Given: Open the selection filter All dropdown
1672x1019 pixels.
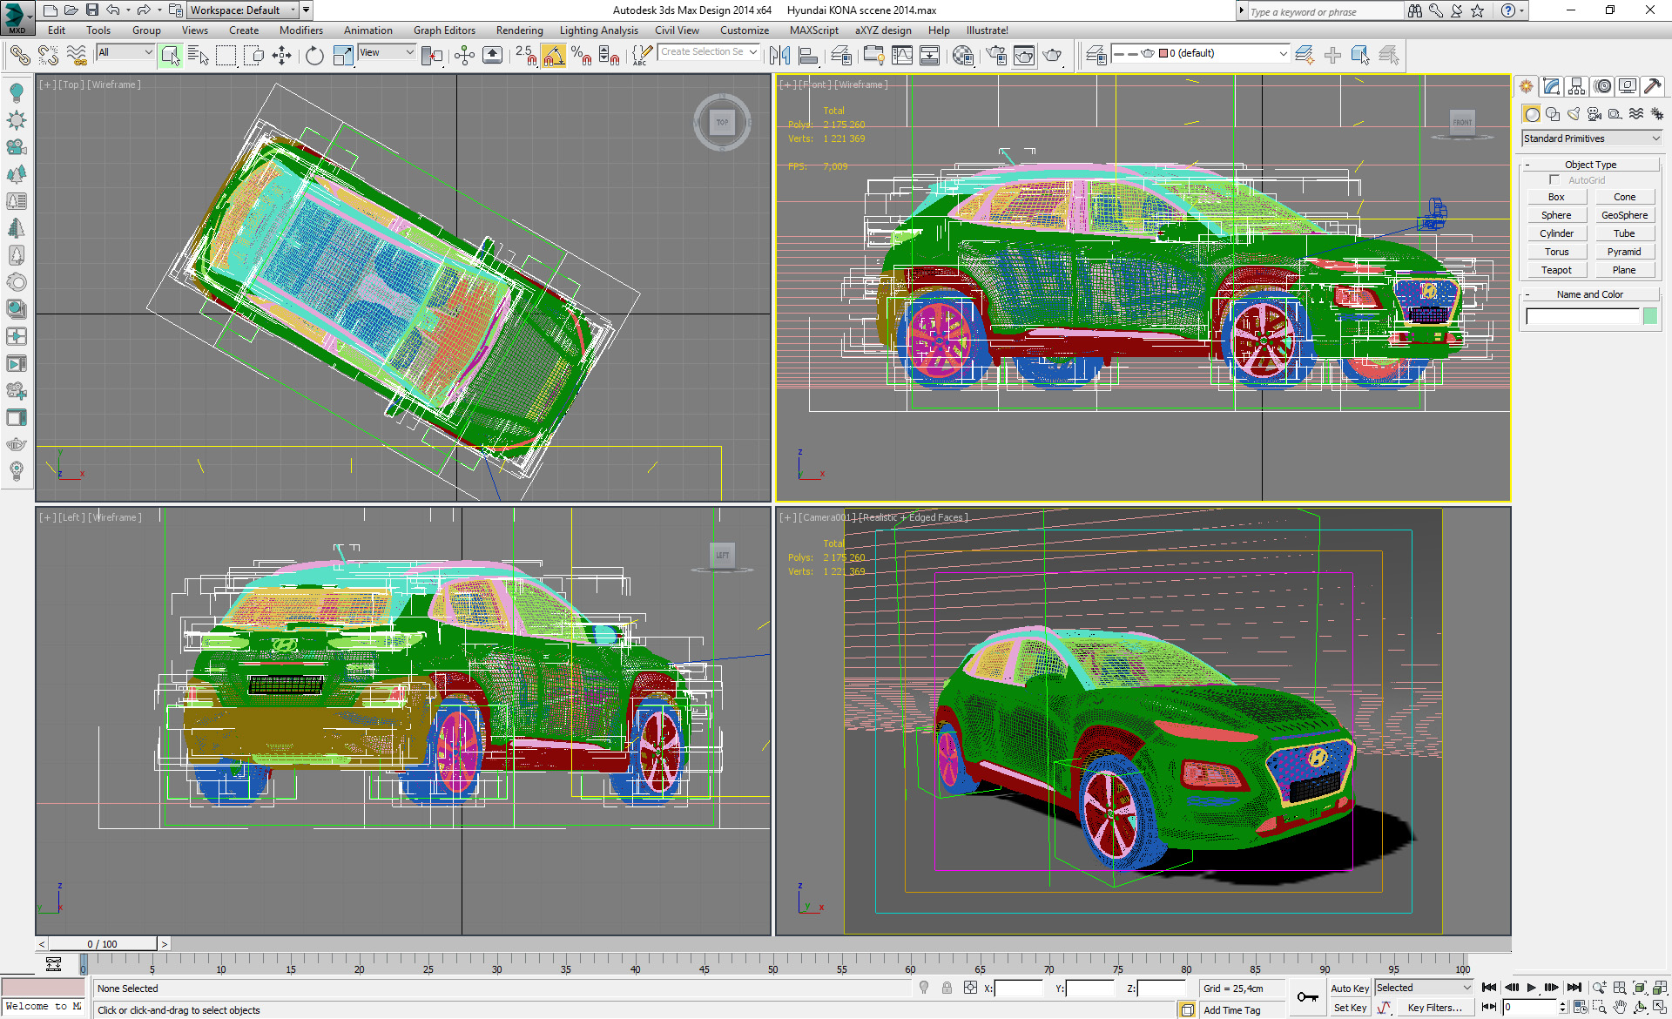Looking at the screenshot, I should (x=125, y=52).
